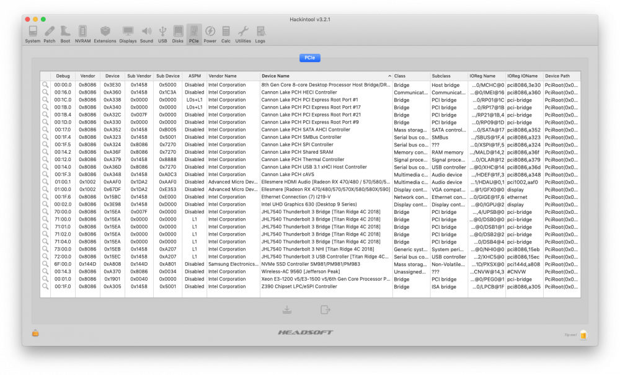Open the Patch toolbar section
The image size is (620, 375).
(x=50, y=34)
